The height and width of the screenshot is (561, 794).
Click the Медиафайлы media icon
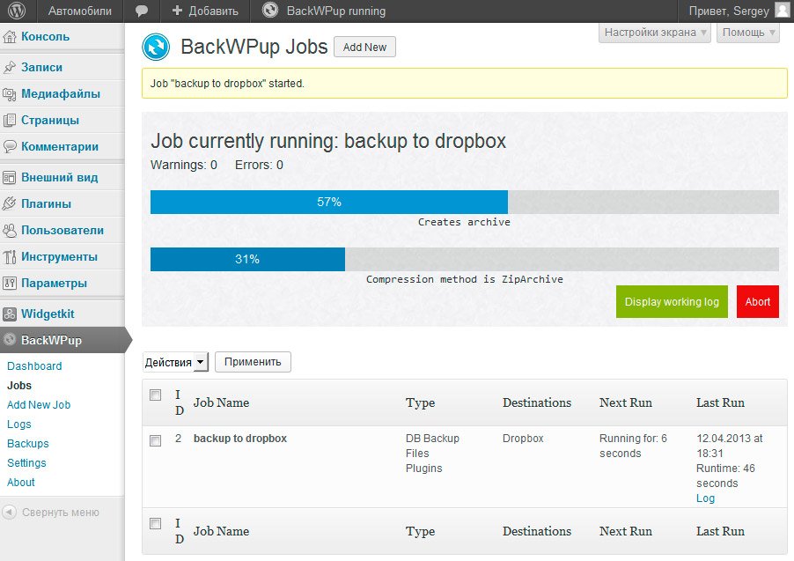[x=10, y=93]
